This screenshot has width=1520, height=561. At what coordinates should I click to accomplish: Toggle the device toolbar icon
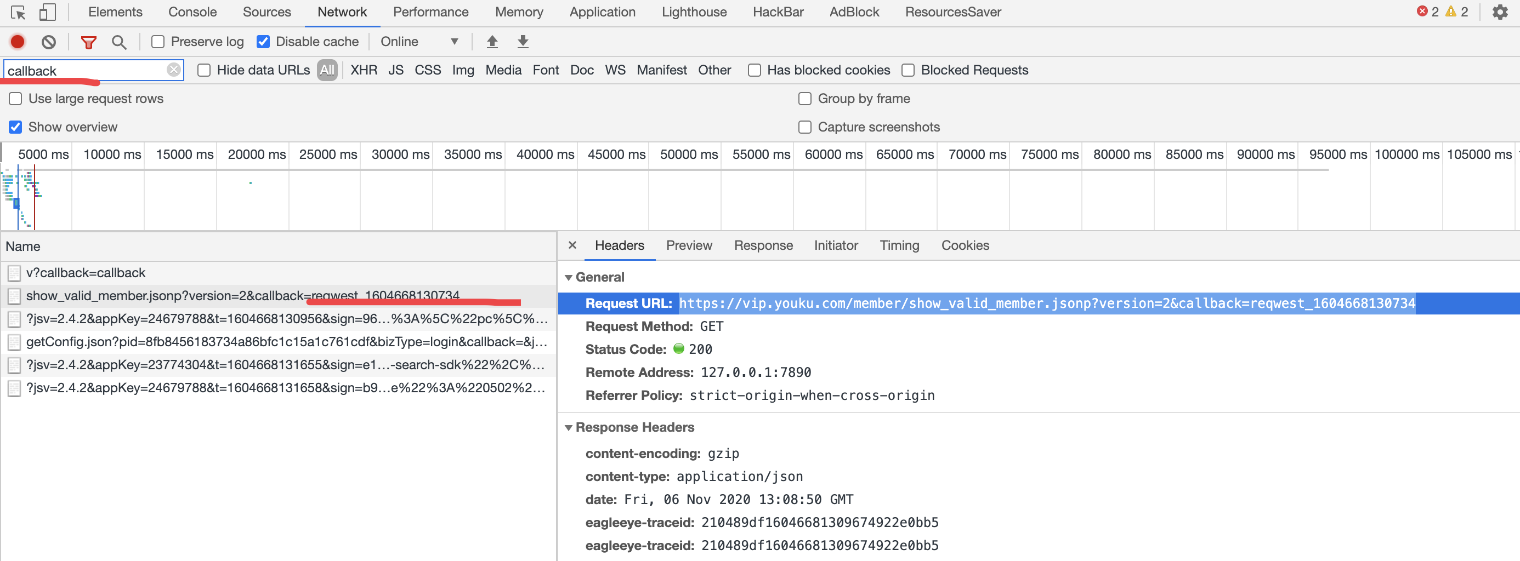tap(47, 13)
